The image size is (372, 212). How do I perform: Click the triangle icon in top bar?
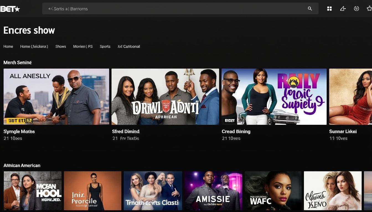tap(343, 9)
